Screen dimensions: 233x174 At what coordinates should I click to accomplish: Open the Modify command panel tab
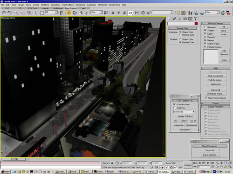click(174, 19)
